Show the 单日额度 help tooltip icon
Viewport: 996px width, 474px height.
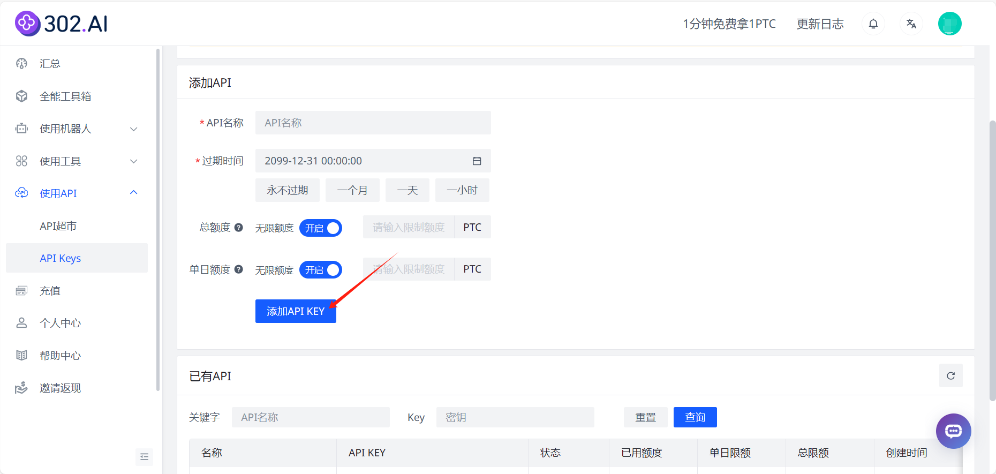239,269
